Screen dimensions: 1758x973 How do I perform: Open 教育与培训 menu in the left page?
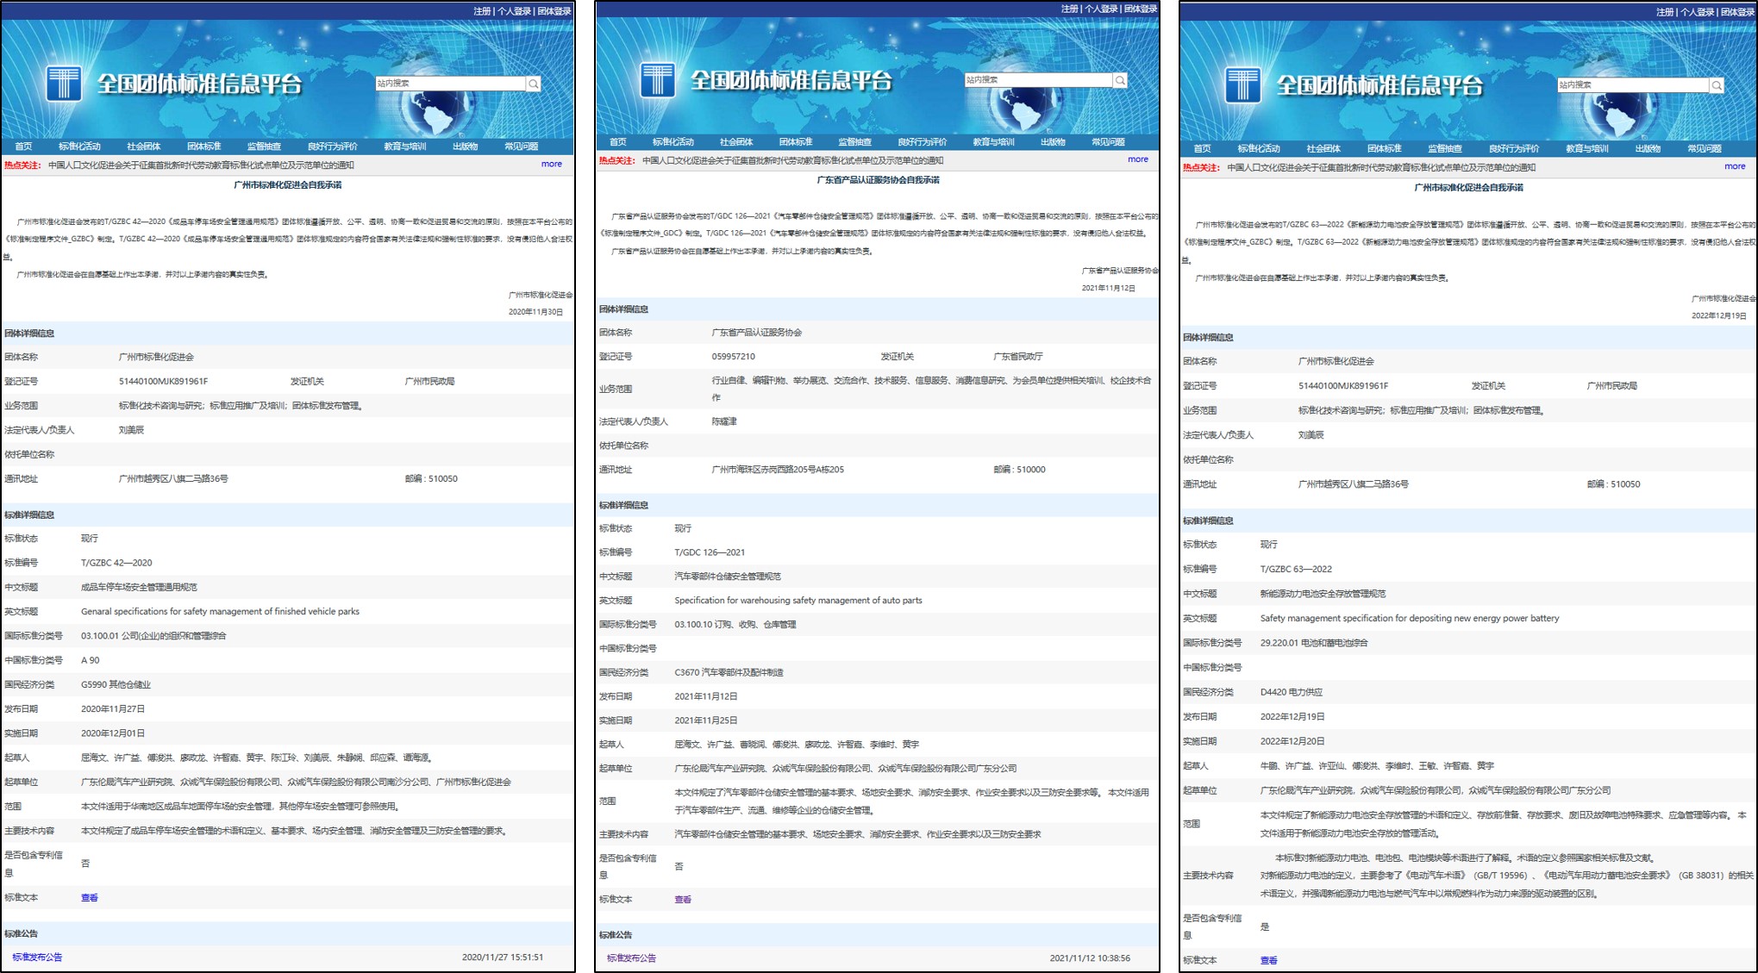point(404,147)
